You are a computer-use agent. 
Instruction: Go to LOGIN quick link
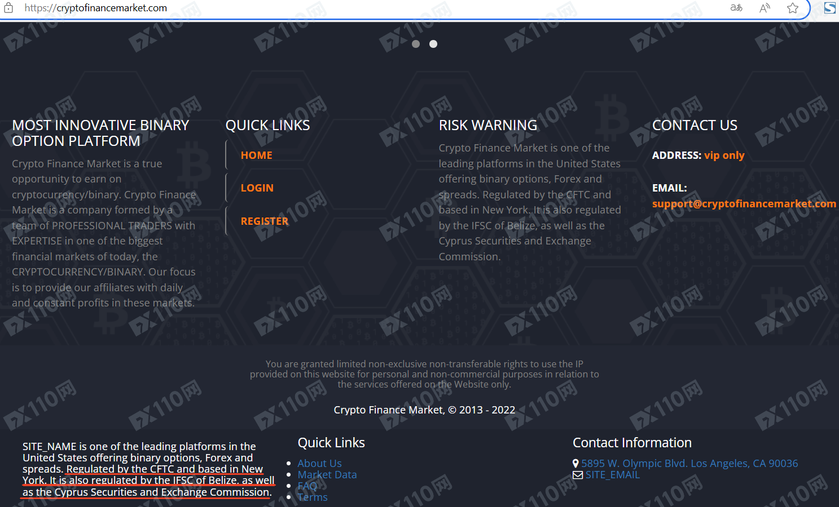[x=257, y=188]
